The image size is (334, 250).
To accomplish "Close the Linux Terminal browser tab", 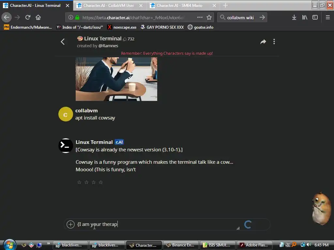I will tap(68, 6).
